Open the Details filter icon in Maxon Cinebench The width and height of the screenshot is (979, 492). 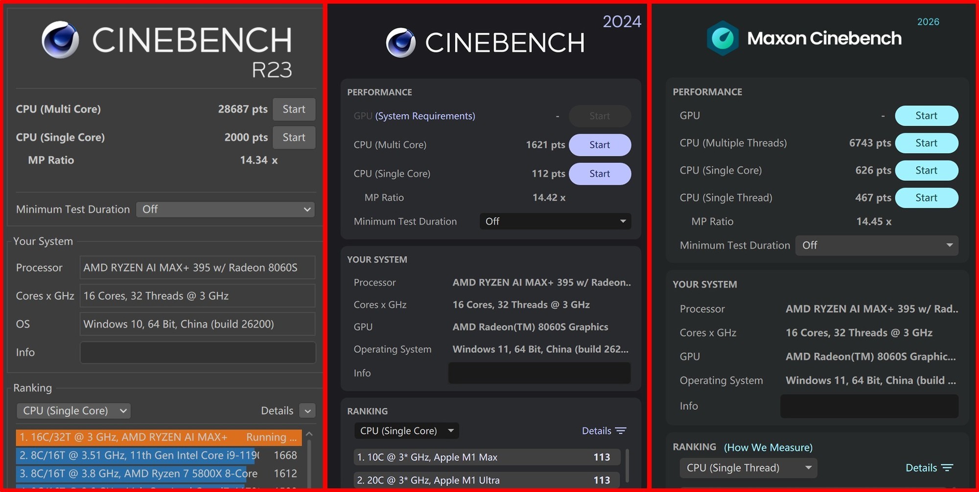click(949, 468)
